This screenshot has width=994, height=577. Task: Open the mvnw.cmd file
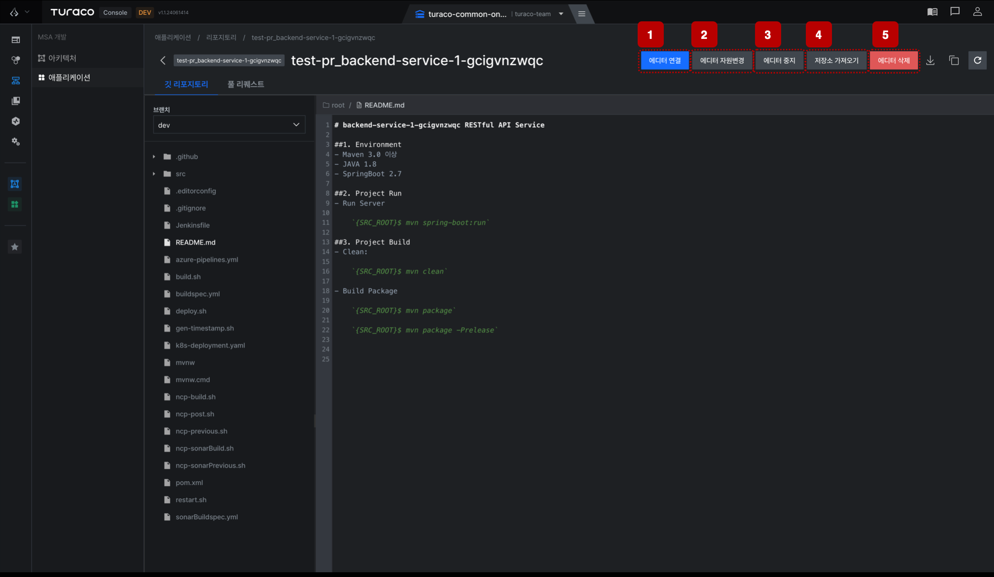(x=193, y=380)
